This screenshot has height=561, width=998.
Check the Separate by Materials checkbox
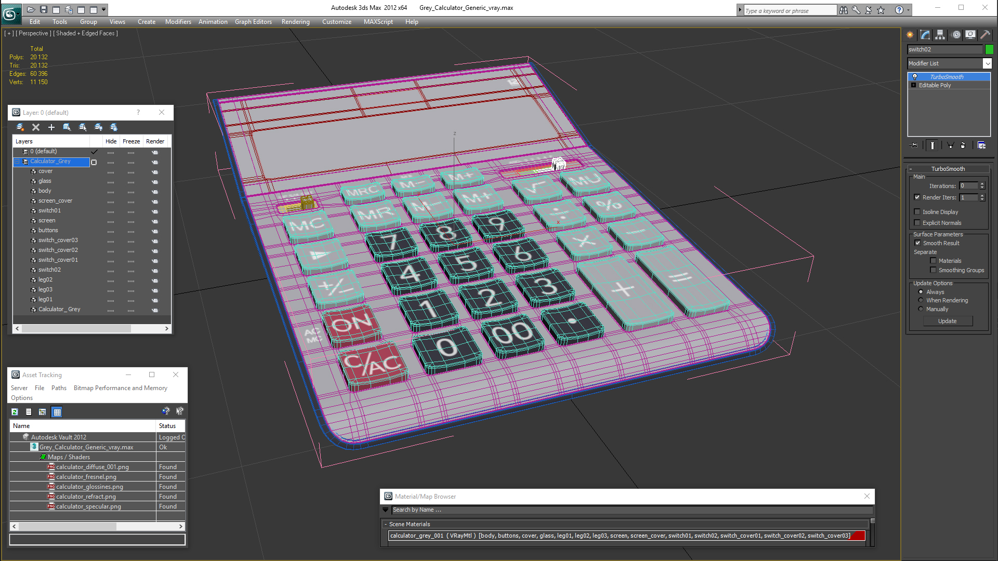point(934,261)
